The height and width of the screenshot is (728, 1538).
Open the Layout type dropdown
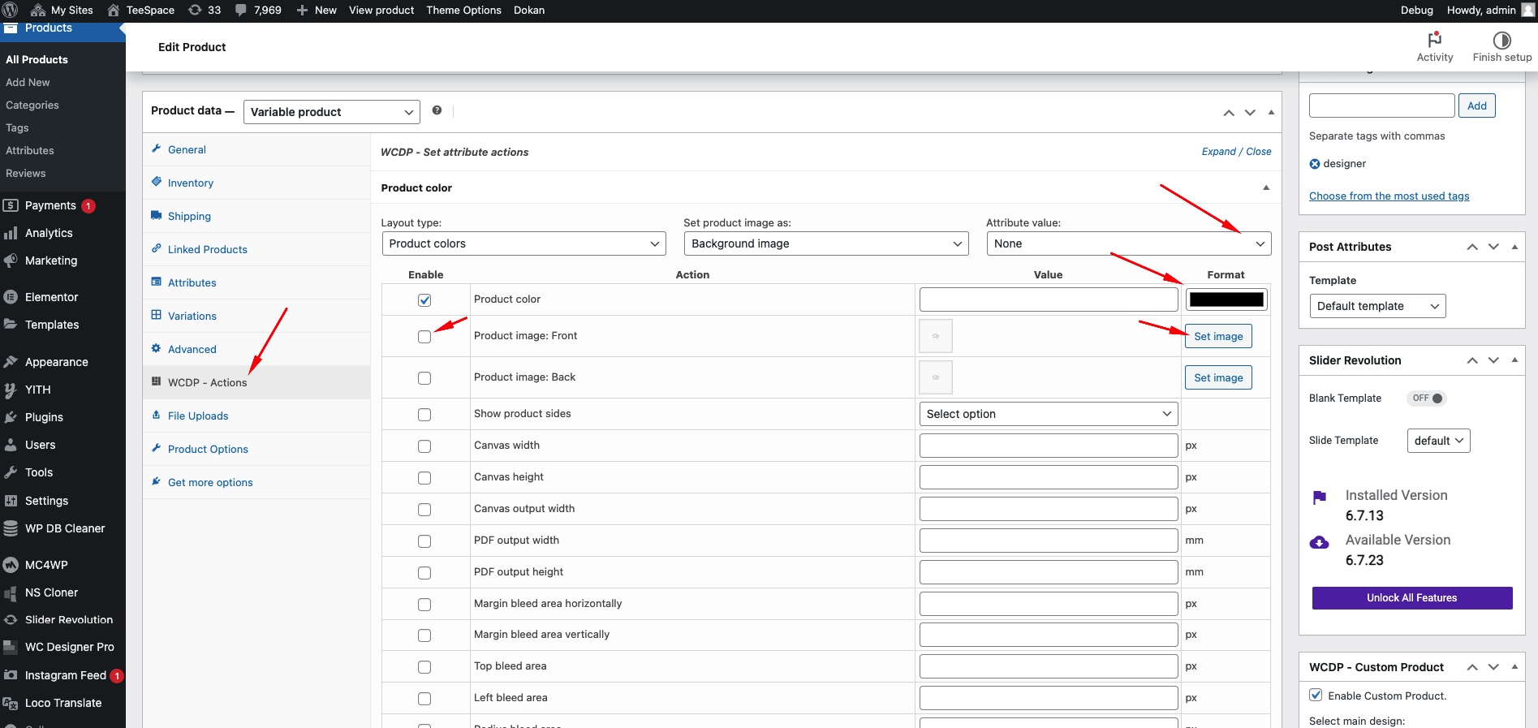(x=524, y=243)
